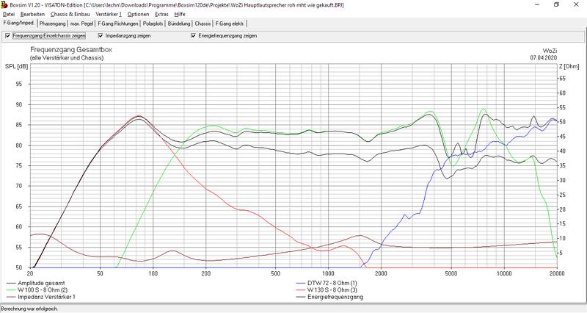Viewport: 587px width, 313px height.
Task: Switch to the F-Gang elektr. tab
Action: click(230, 24)
